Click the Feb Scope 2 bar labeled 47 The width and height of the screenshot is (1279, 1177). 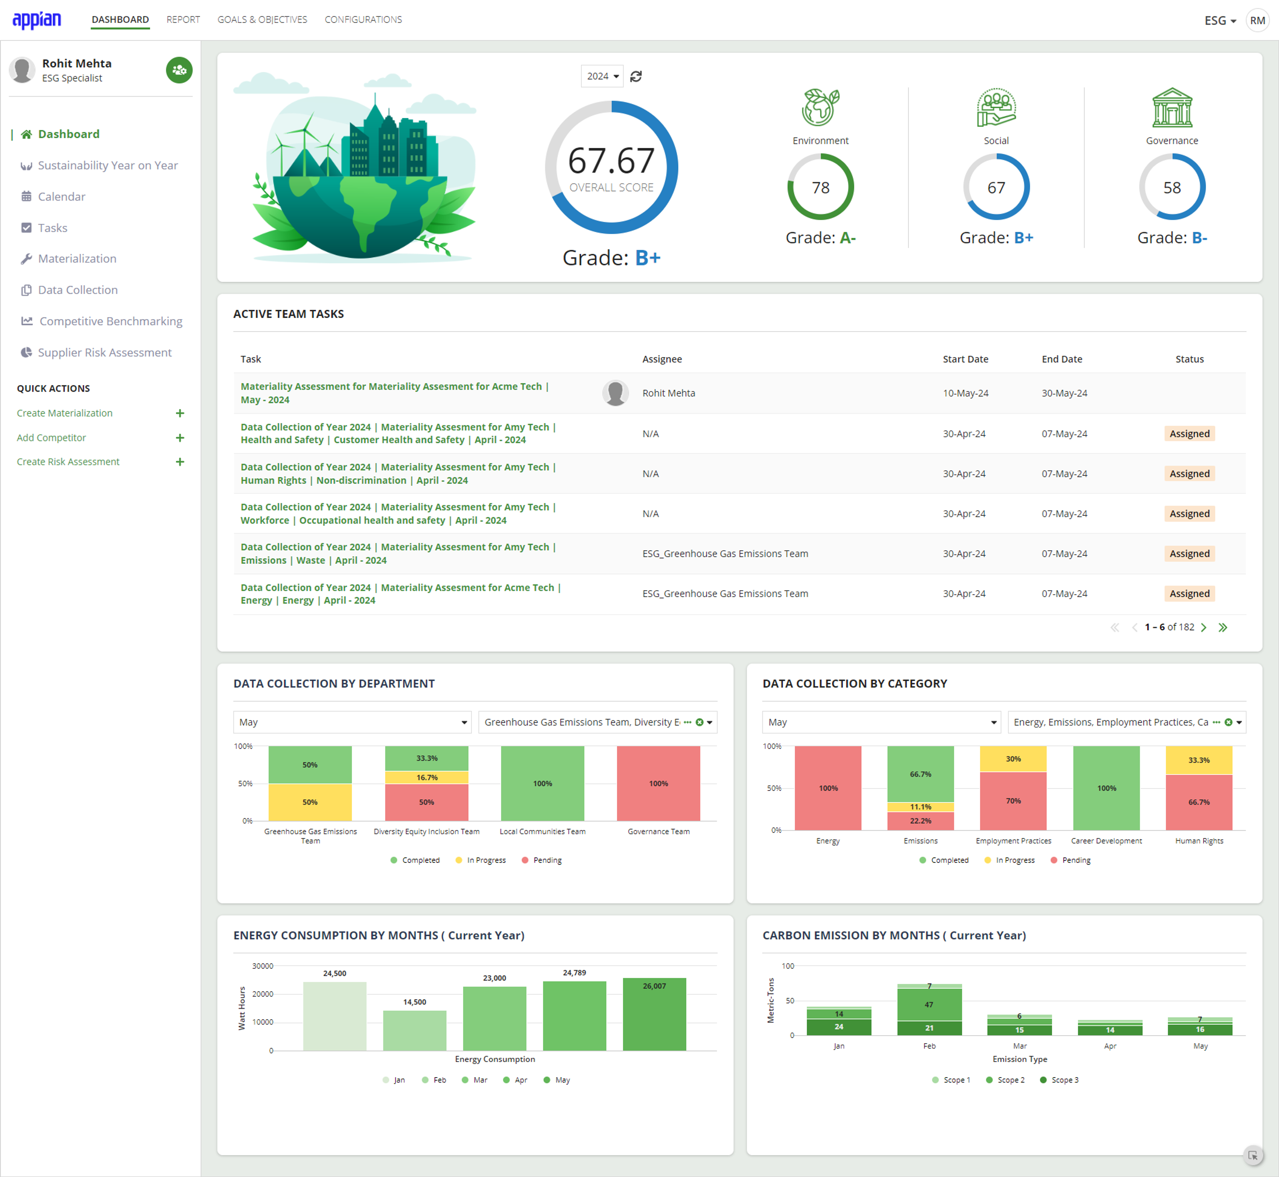click(x=929, y=1005)
